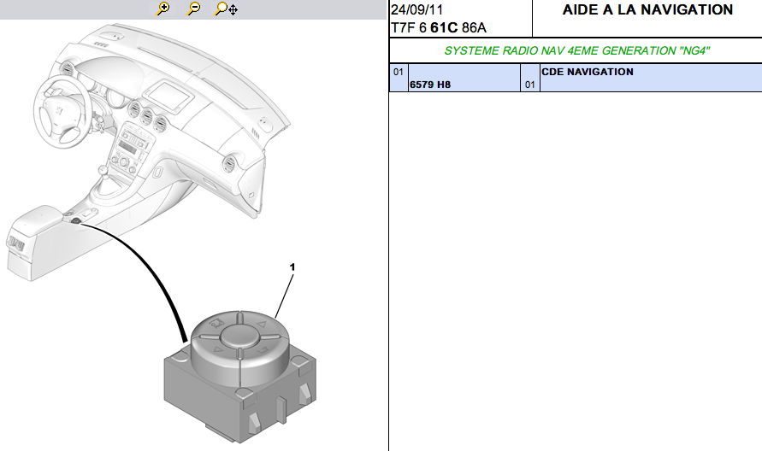Click the AIDE A LA NAVIGATION header
The image size is (762, 451).
tap(647, 10)
